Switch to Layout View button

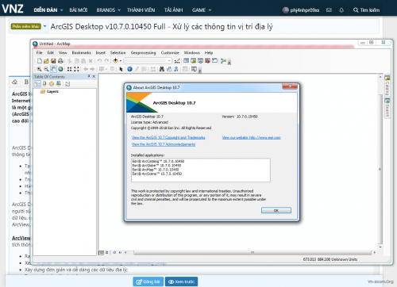coord(107,253)
